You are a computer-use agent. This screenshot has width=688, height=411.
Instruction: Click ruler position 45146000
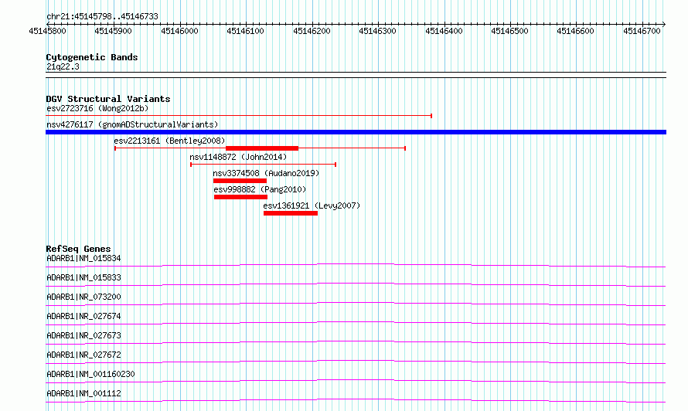(x=179, y=31)
